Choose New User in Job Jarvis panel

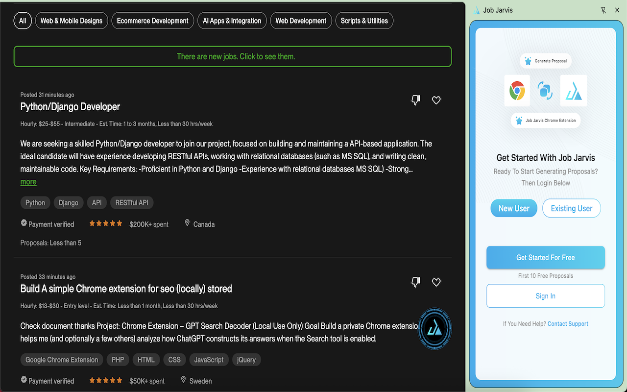[514, 208]
